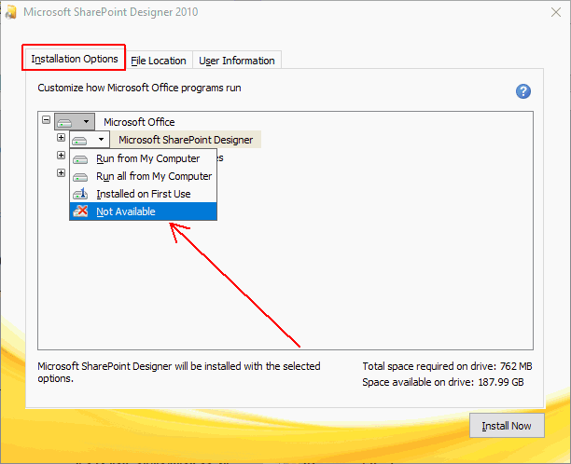Expand the third collapsed tree node
The width and height of the screenshot is (571, 464).
pos(61,172)
